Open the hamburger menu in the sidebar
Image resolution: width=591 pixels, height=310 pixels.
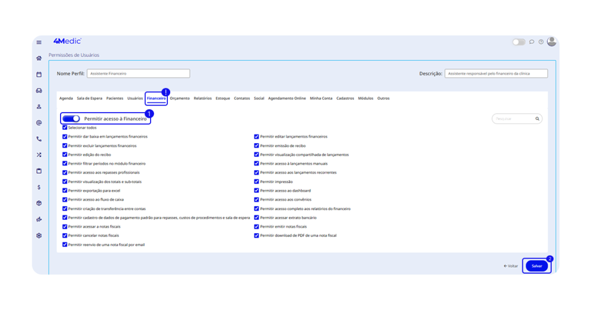coord(39,42)
